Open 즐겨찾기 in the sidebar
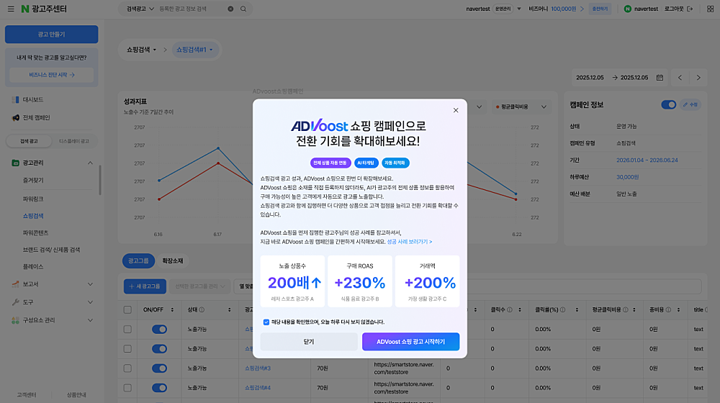Image resolution: width=720 pixels, height=403 pixels. tap(33, 181)
